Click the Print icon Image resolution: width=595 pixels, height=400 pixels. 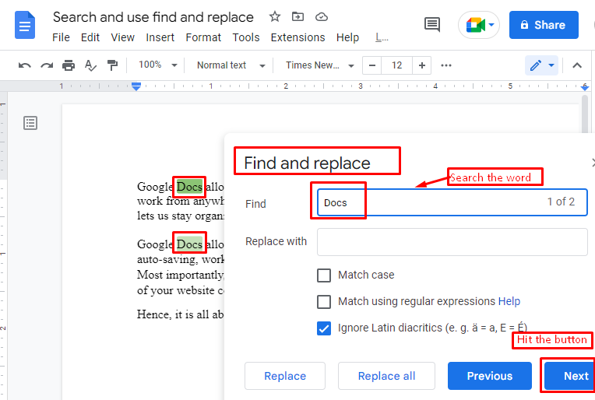(x=69, y=65)
